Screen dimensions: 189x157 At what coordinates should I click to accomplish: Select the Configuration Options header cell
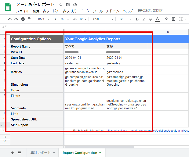pyautogui.click(x=37, y=39)
